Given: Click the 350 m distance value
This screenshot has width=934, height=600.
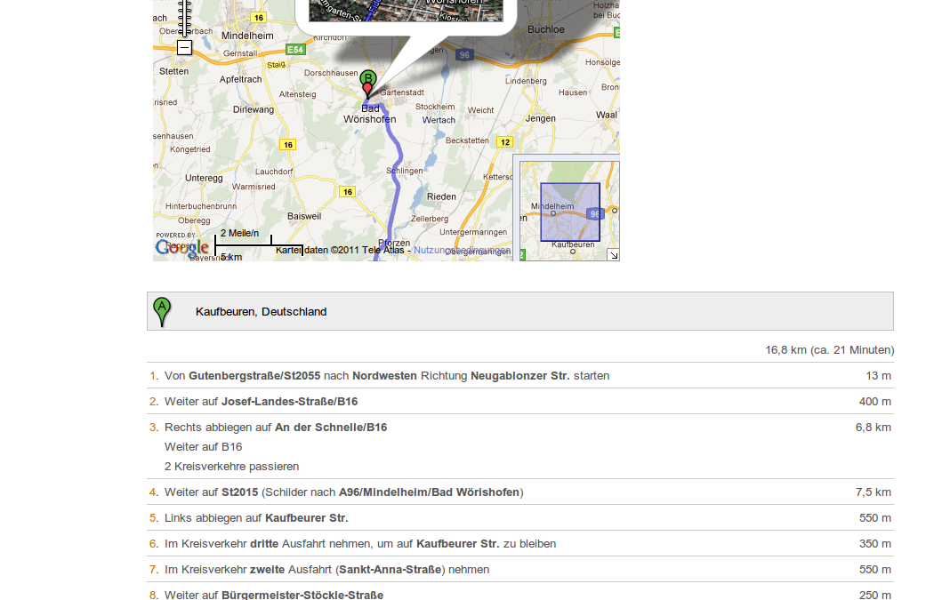Looking at the screenshot, I should [x=875, y=543].
